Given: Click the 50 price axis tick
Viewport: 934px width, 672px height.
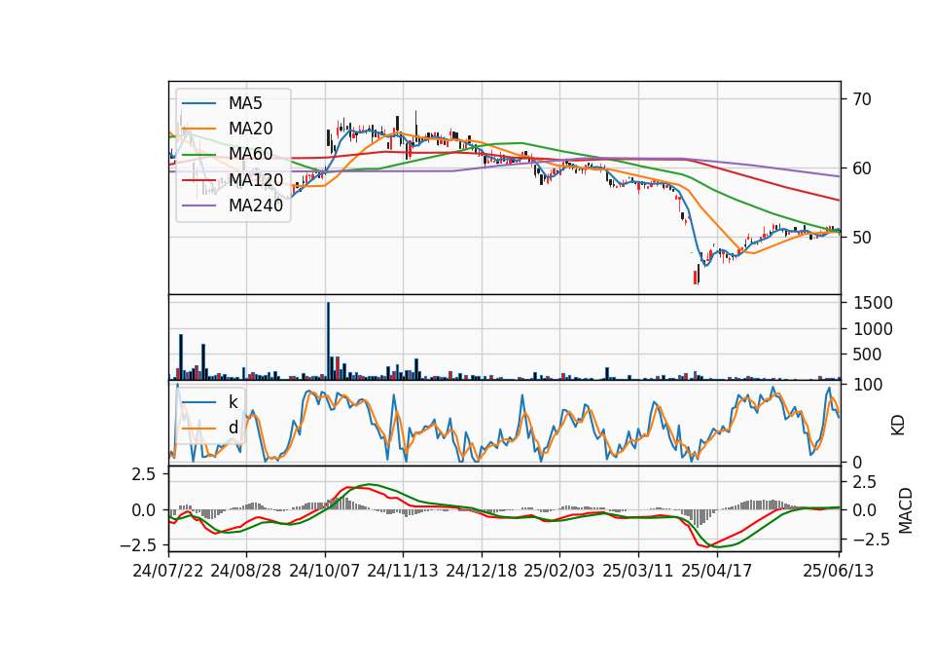Looking at the screenshot, I should tap(861, 238).
